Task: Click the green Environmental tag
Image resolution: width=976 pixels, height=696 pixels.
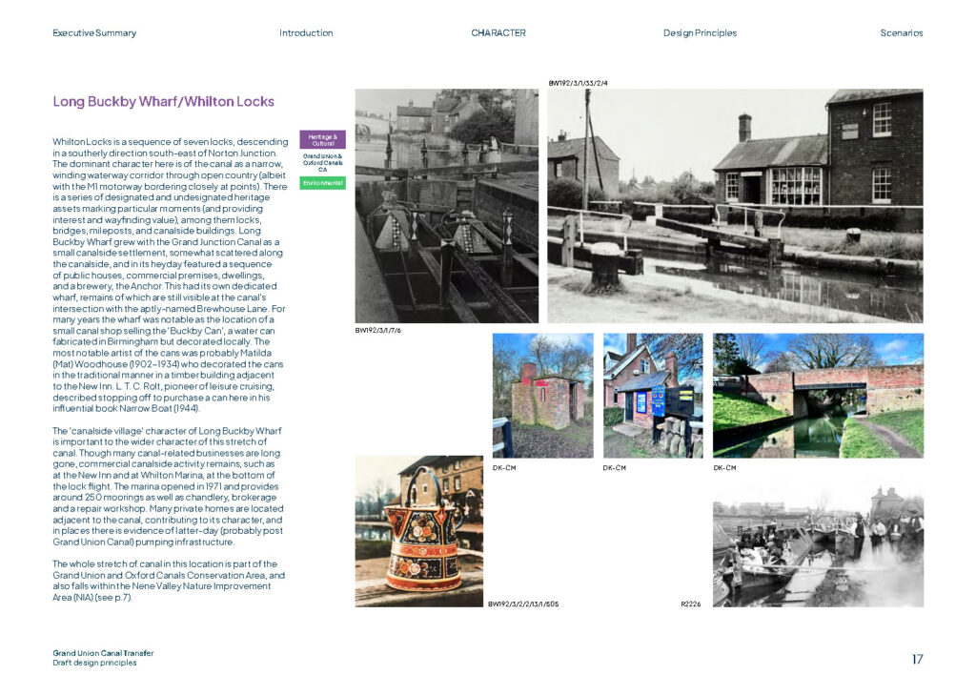Action: pyautogui.click(x=322, y=182)
